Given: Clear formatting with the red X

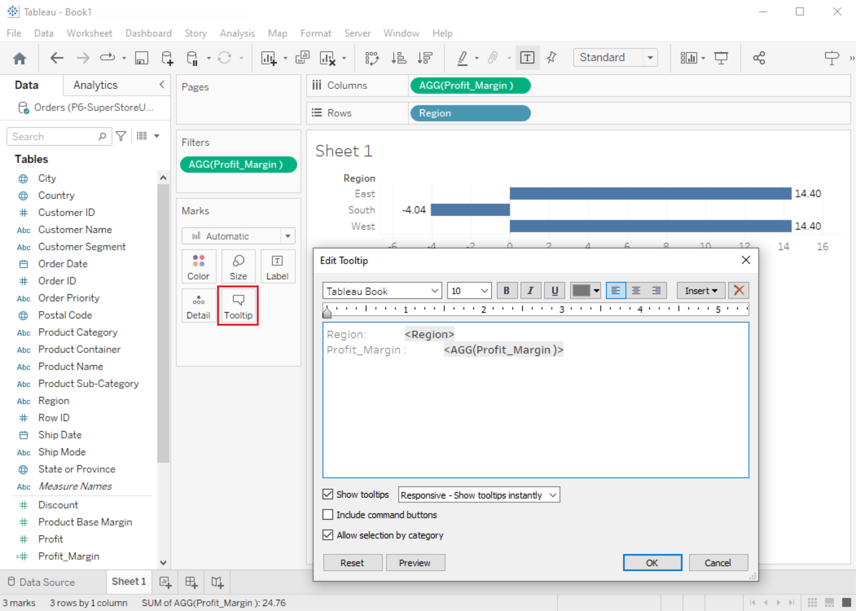Looking at the screenshot, I should (x=739, y=290).
